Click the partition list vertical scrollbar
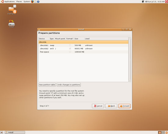 click(x=130, y=59)
